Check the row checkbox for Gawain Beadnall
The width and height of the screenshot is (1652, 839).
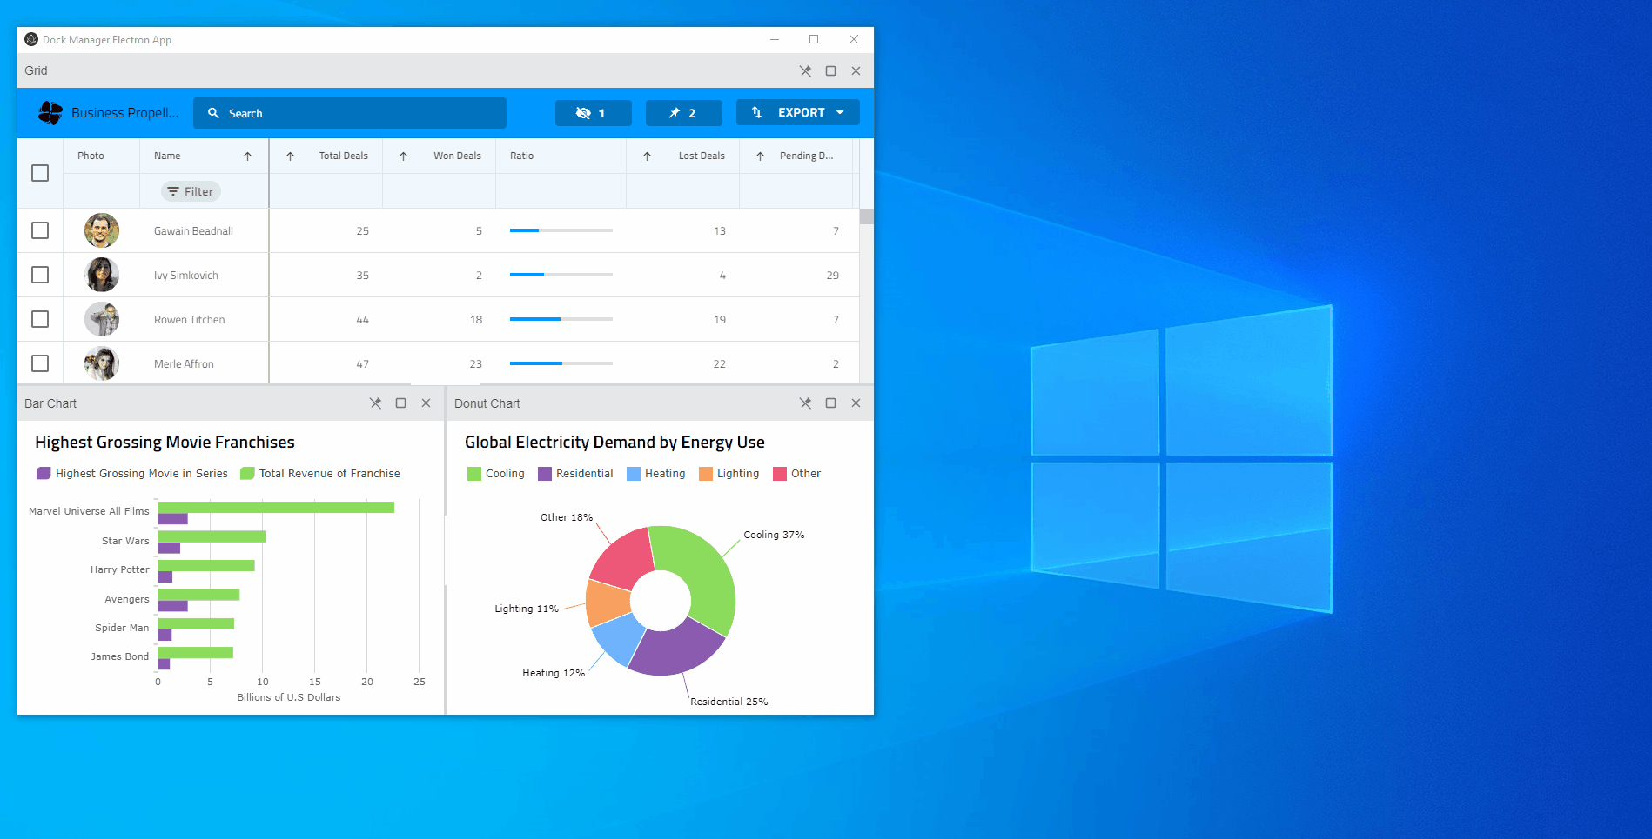(40, 230)
